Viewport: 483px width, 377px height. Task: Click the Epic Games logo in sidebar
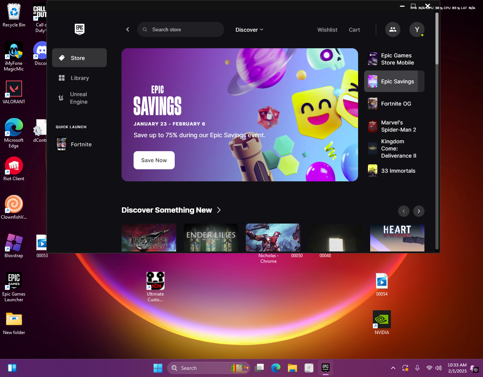tap(79, 29)
